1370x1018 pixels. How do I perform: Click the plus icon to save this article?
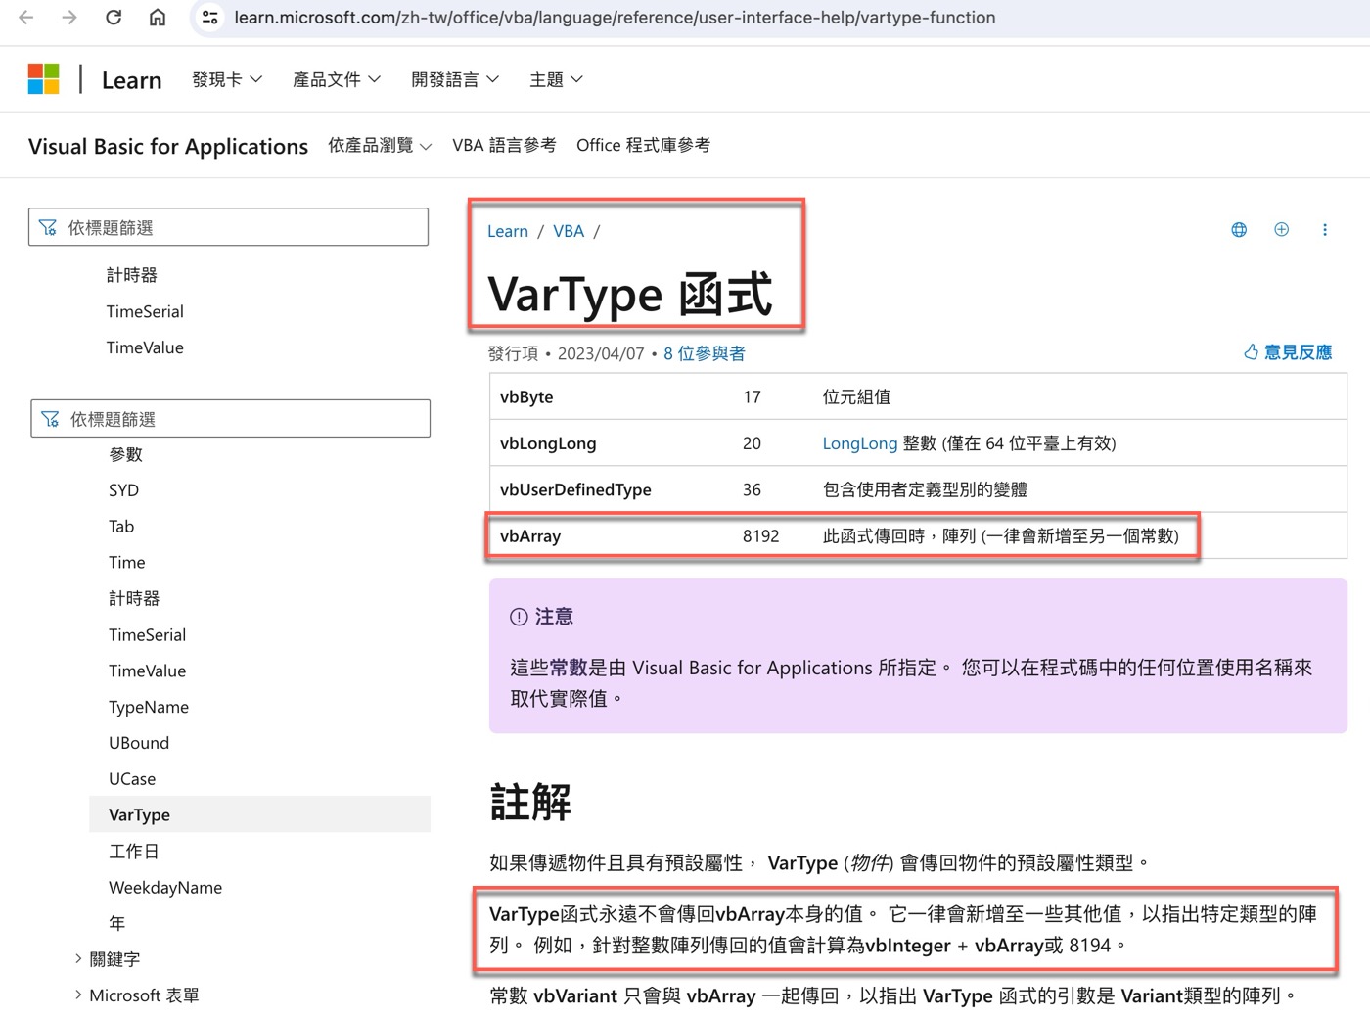1281,229
